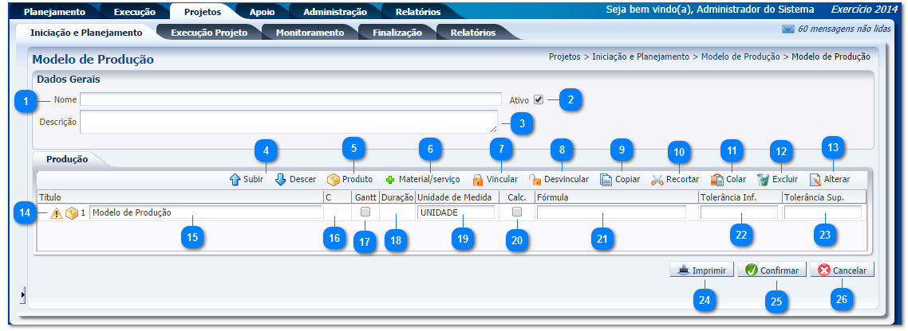This screenshot has height=331, width=908.
Task: Click the Fórmula input field in row
Action: click(x=611, y=212)
